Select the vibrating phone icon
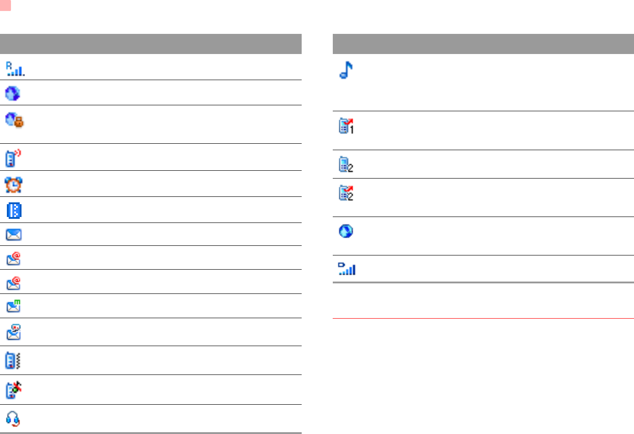Image resolution: width=634 pixels, height=434 pixels. (13, 361)
